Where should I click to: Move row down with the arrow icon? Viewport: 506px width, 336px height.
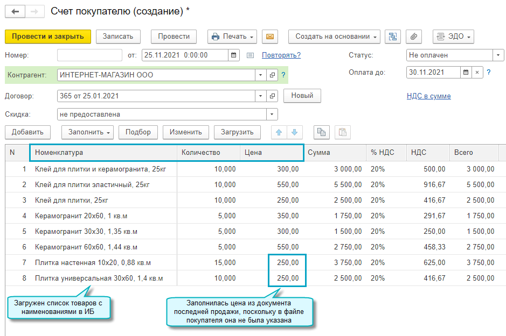tap(294, 132)
